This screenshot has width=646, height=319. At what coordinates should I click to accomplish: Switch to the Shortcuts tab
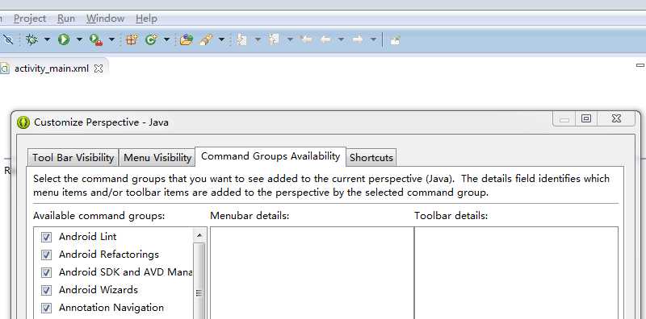[371, 158]
